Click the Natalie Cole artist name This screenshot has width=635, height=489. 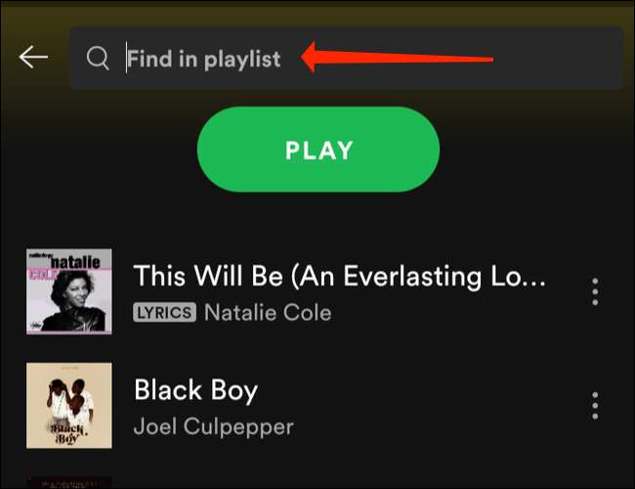(268, 313)
